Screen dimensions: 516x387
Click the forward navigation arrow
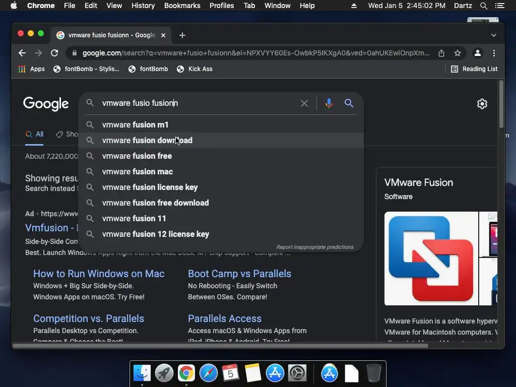38,53
